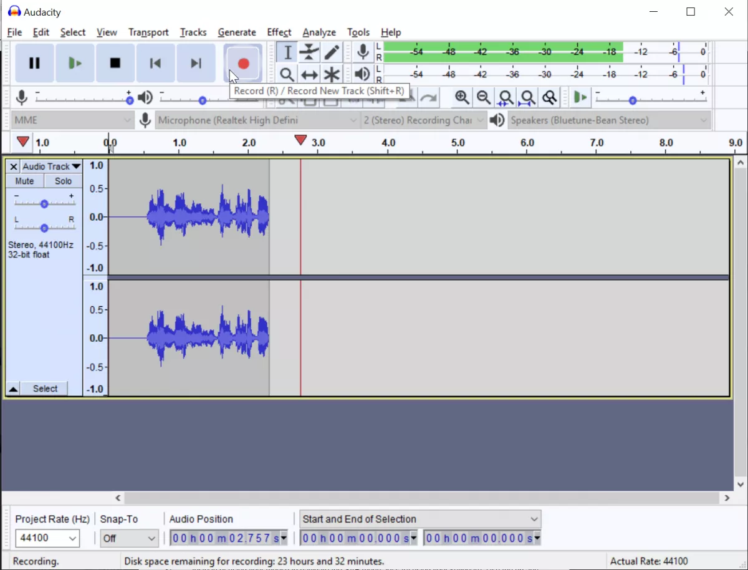
Task: Open the Microphone recording device dropdown
Action: [257, 120]
